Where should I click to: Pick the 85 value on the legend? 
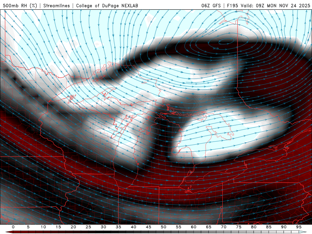(x=269, y=227)
